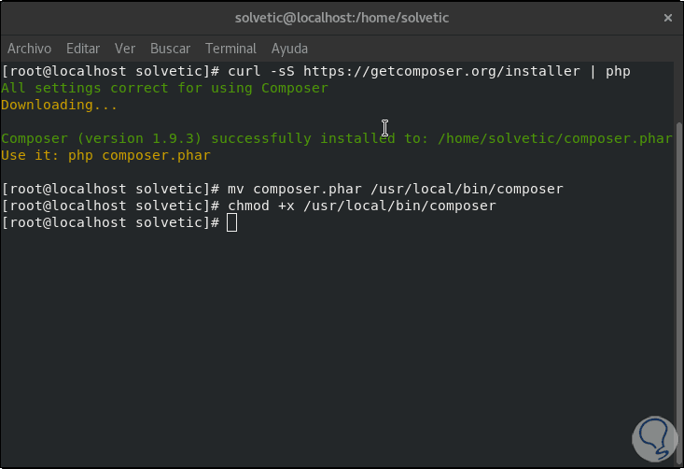Open the Buscar menu
The height and width of the screenshot is (469, 684).
[x=170, y=49]
